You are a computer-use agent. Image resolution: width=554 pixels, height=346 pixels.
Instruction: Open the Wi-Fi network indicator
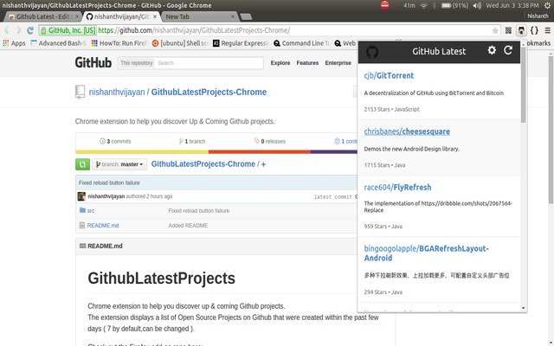click(423, 5)
